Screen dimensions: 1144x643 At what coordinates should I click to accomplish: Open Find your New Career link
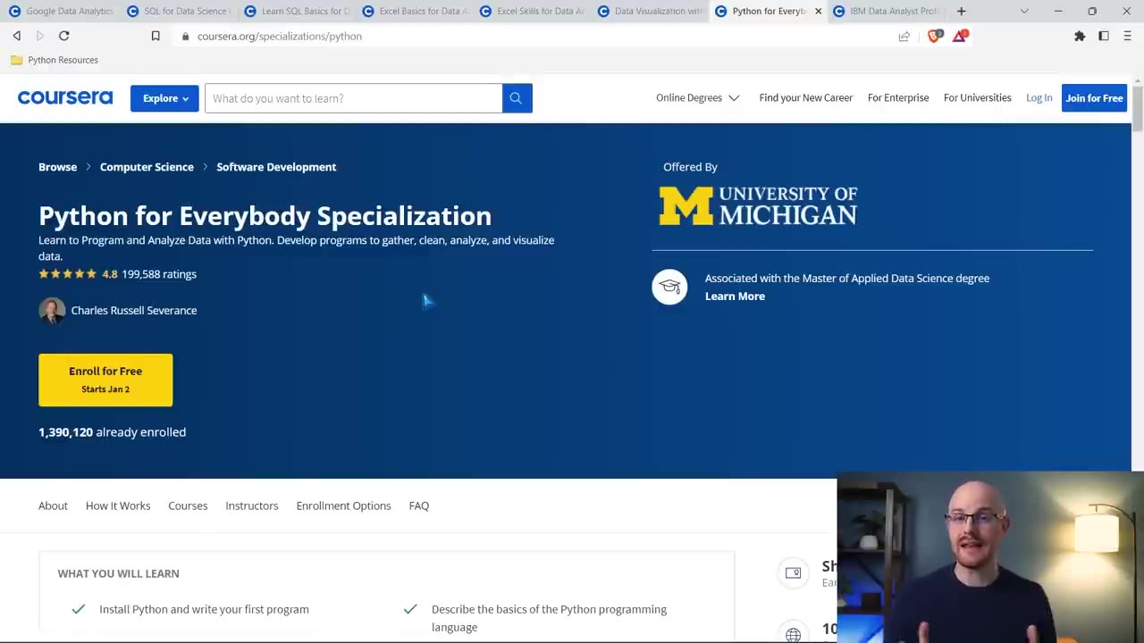pos(806,98)
